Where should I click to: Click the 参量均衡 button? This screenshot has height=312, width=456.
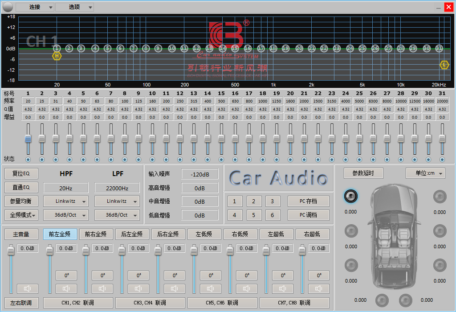[21, 201]
